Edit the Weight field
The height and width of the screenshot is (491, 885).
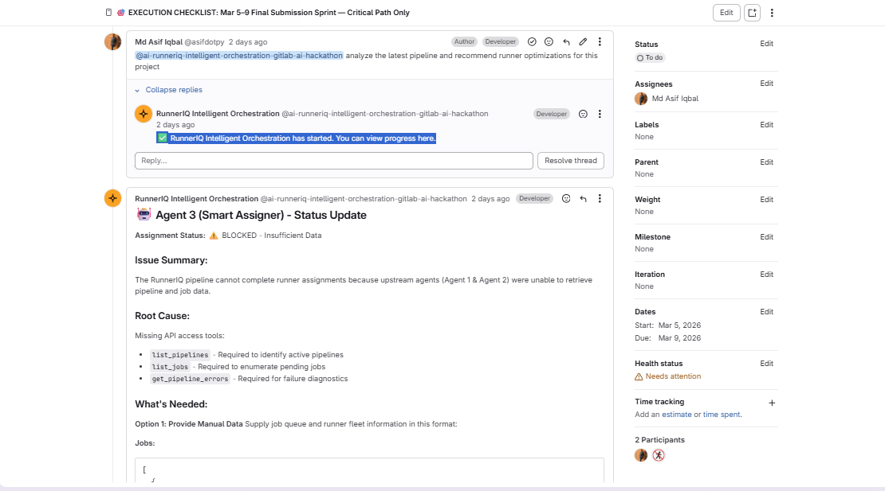[x=766, y=199]
